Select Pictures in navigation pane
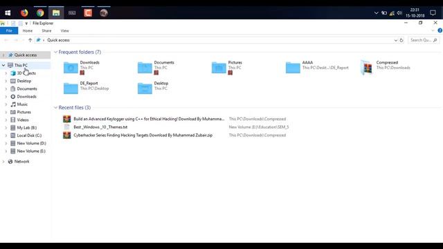This screenshot has height=249, width=443. point(24,112)
